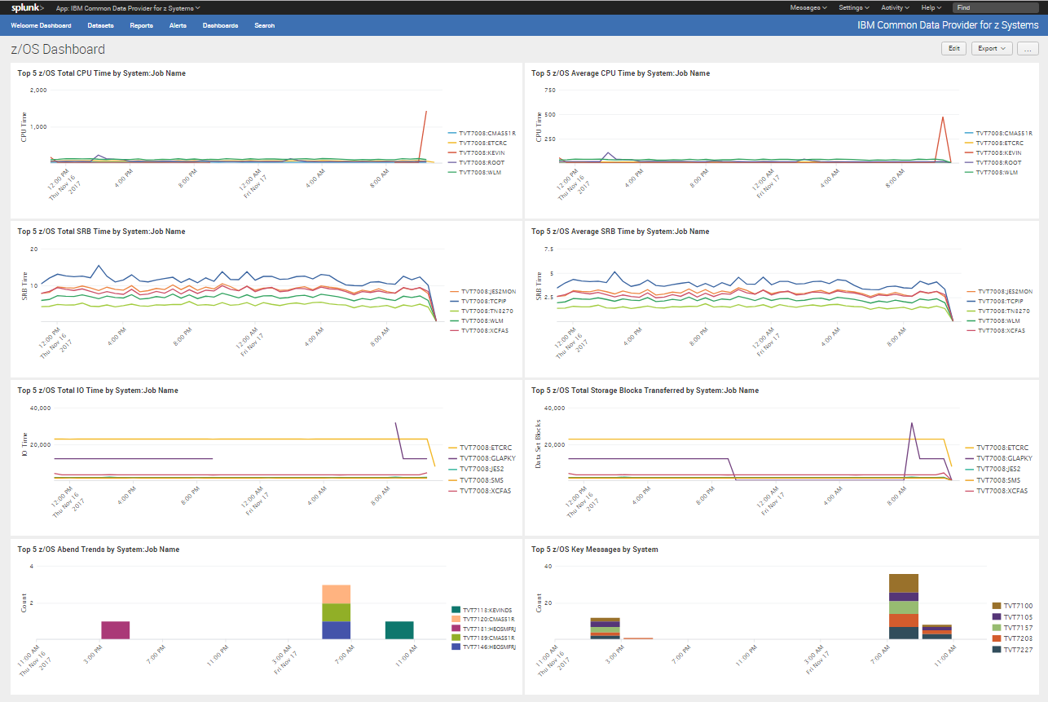
Task: Click the Splunk logo
Action: point(28,7)
